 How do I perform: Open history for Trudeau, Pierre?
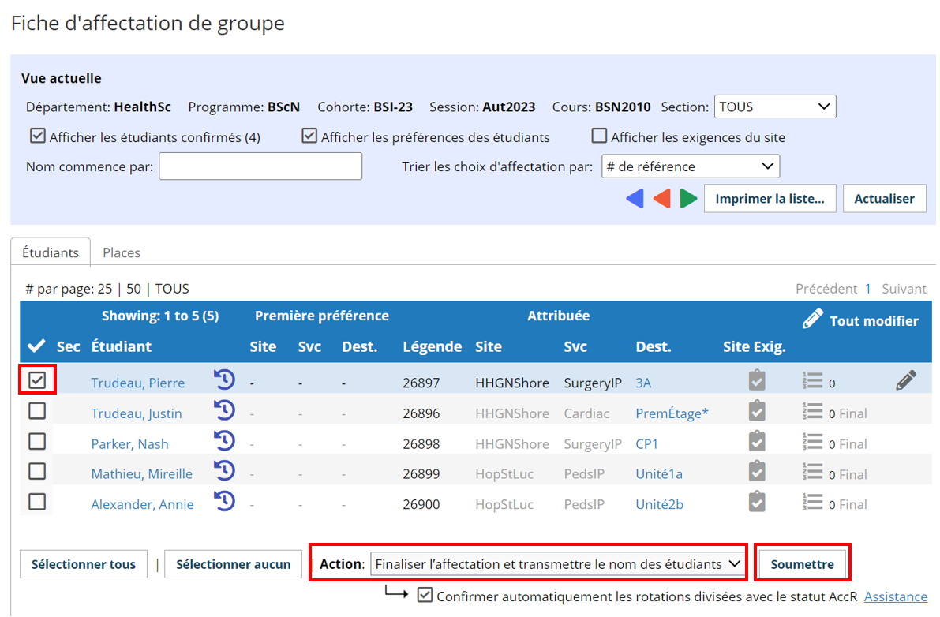224,380
